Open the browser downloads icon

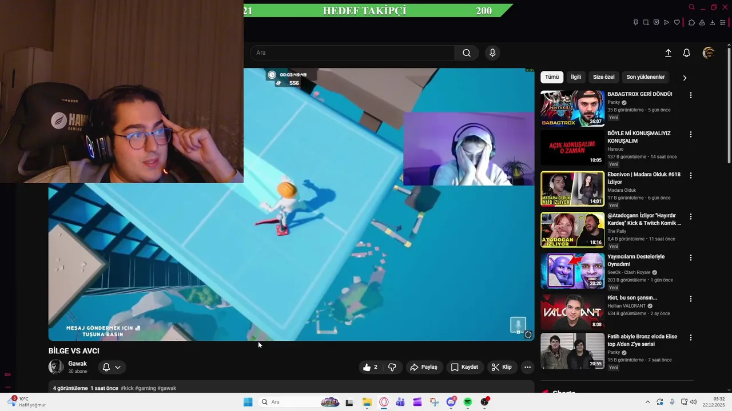(x=712, y=23)
